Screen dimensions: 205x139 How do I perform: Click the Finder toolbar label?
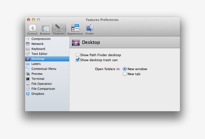(90, 34)
